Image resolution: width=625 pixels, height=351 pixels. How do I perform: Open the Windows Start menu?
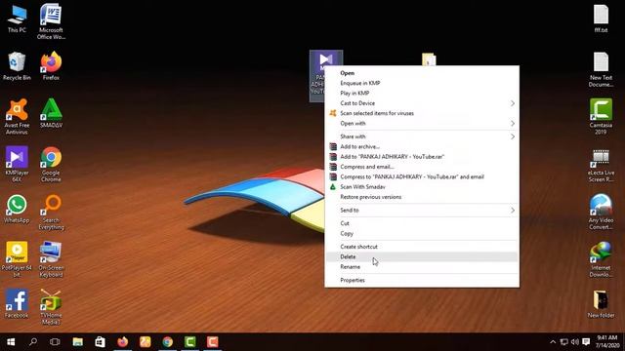(11, 342)
